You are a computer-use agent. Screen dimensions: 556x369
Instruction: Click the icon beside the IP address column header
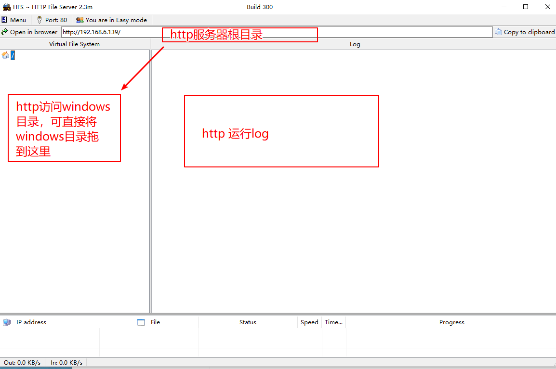(6, 322)
